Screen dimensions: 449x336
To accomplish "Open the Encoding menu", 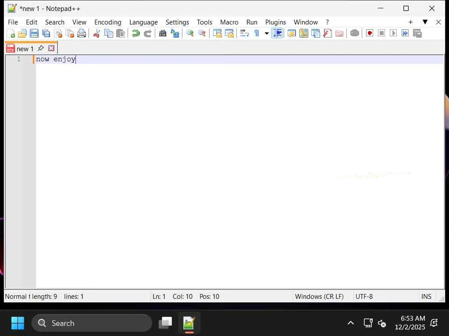I will pos(108,22).
